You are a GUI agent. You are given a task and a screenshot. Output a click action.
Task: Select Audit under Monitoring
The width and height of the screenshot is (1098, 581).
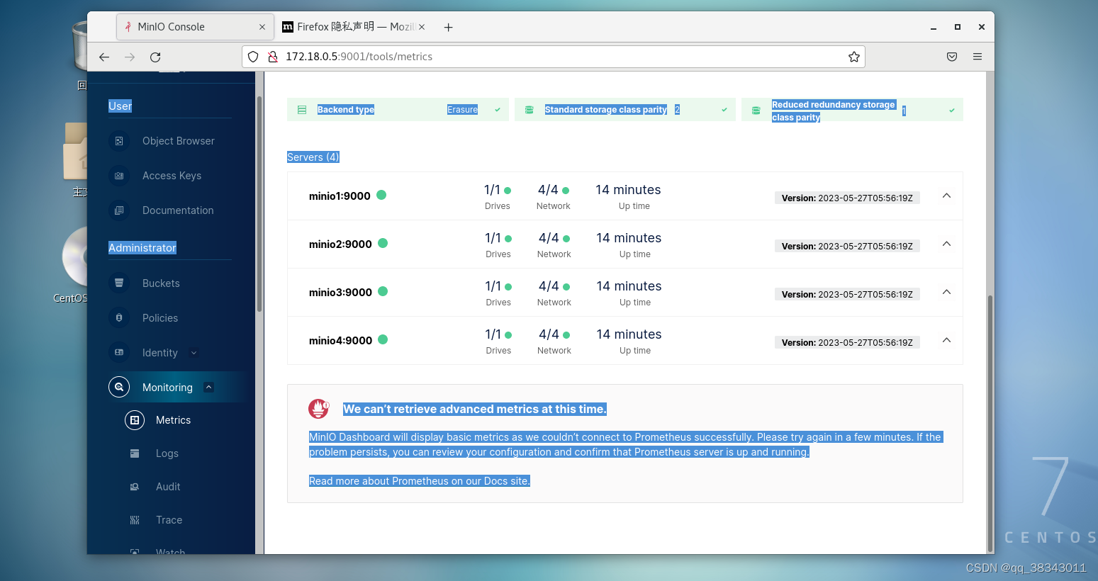[168, 487]
